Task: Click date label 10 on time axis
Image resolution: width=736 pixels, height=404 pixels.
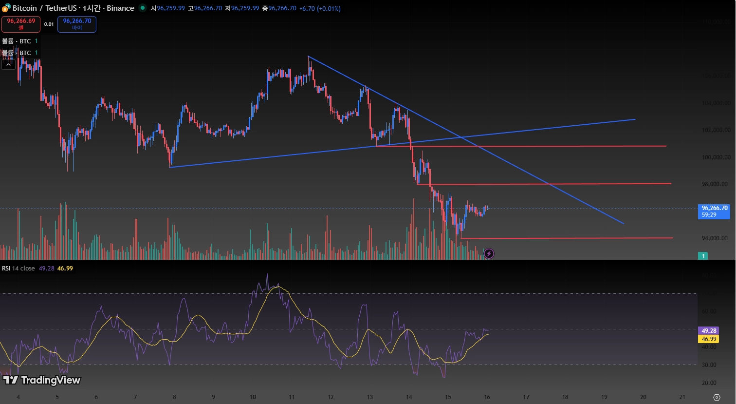Action: [253, 397]
